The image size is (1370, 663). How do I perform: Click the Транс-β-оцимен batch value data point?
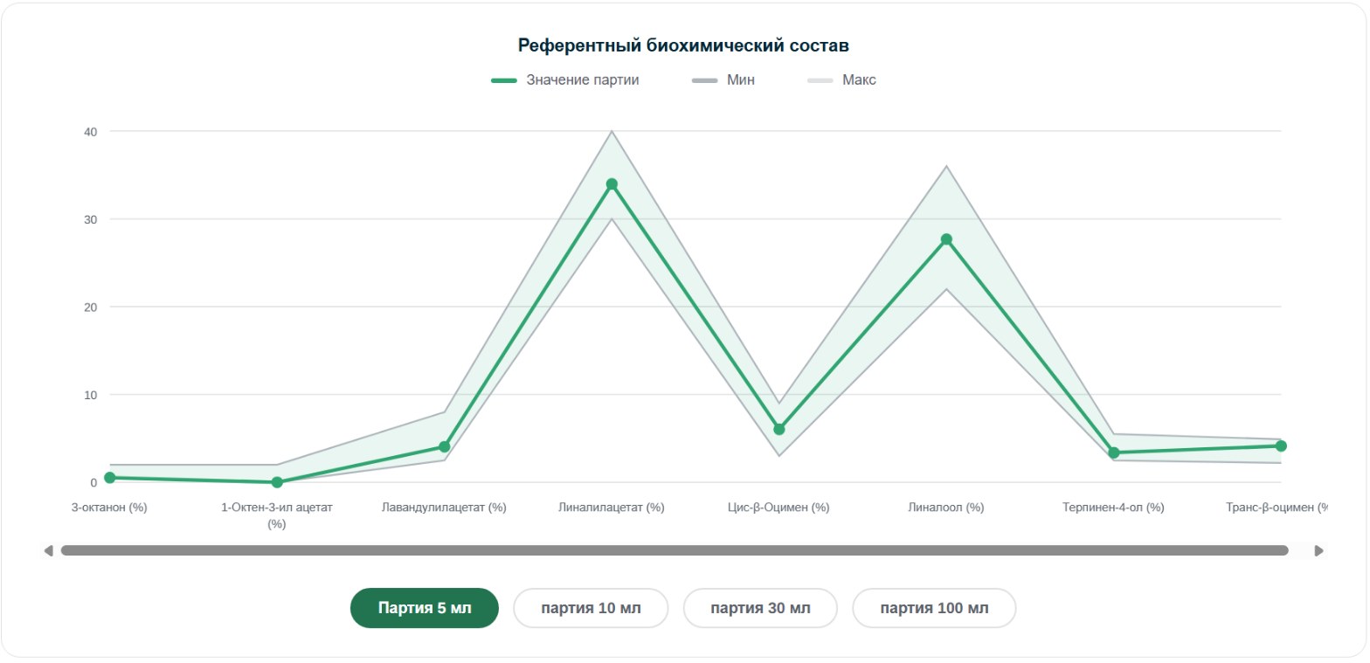[1281, 445]
